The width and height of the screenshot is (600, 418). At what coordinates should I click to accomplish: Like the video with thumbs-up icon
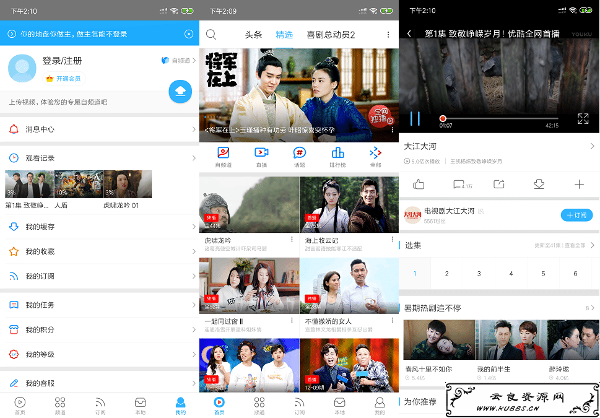click(x=419, y=185)
